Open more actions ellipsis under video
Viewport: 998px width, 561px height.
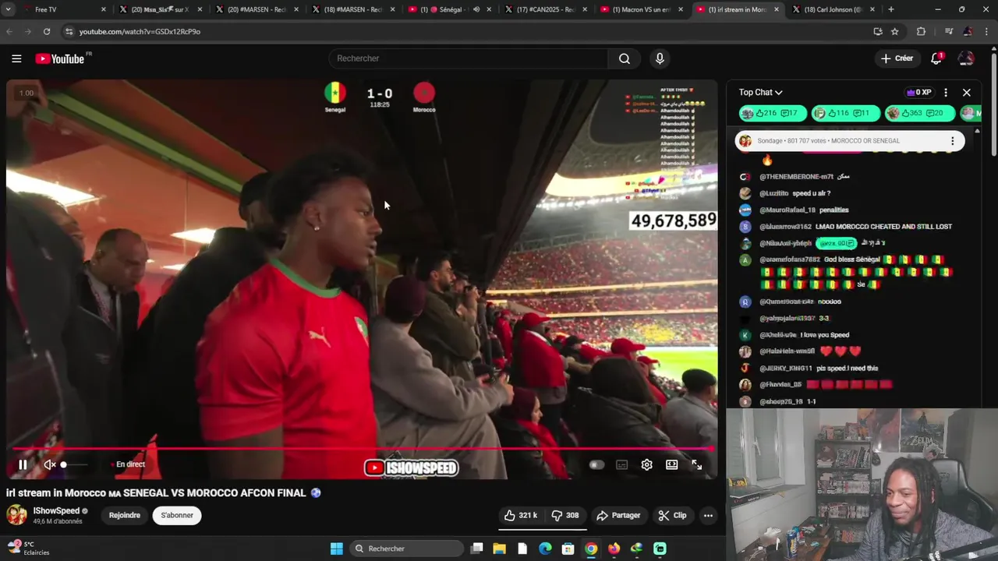(708, 515)
